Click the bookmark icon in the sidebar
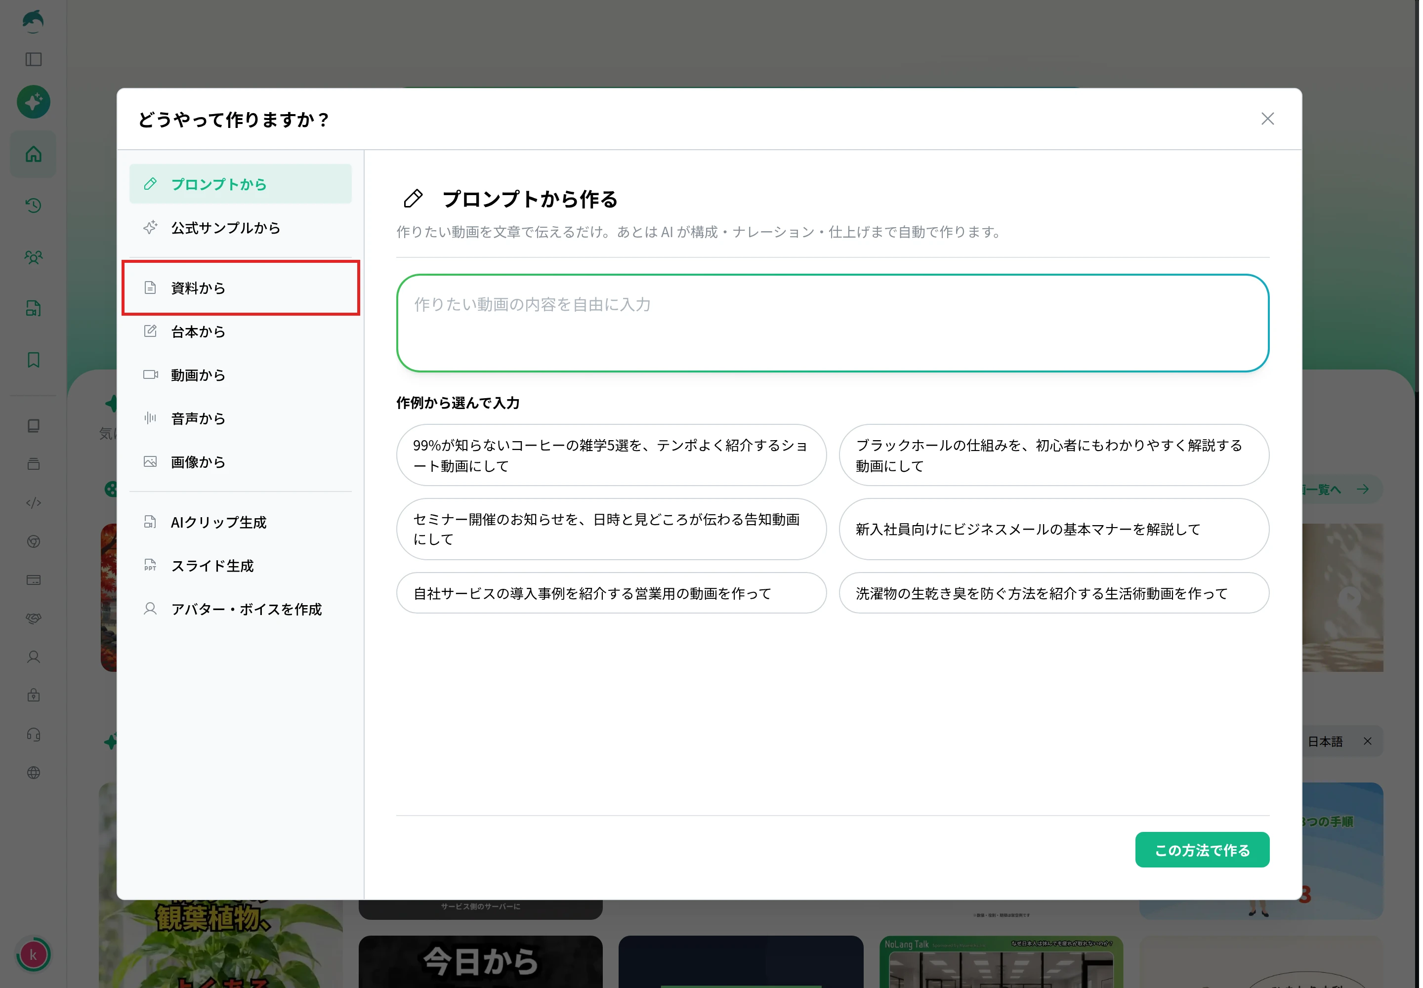This screenshot has width=1423, height=988. pyautogui.click(x=34, y=360)
